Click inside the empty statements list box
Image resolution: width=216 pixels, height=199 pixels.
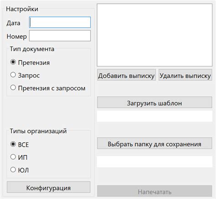[154, 35]
